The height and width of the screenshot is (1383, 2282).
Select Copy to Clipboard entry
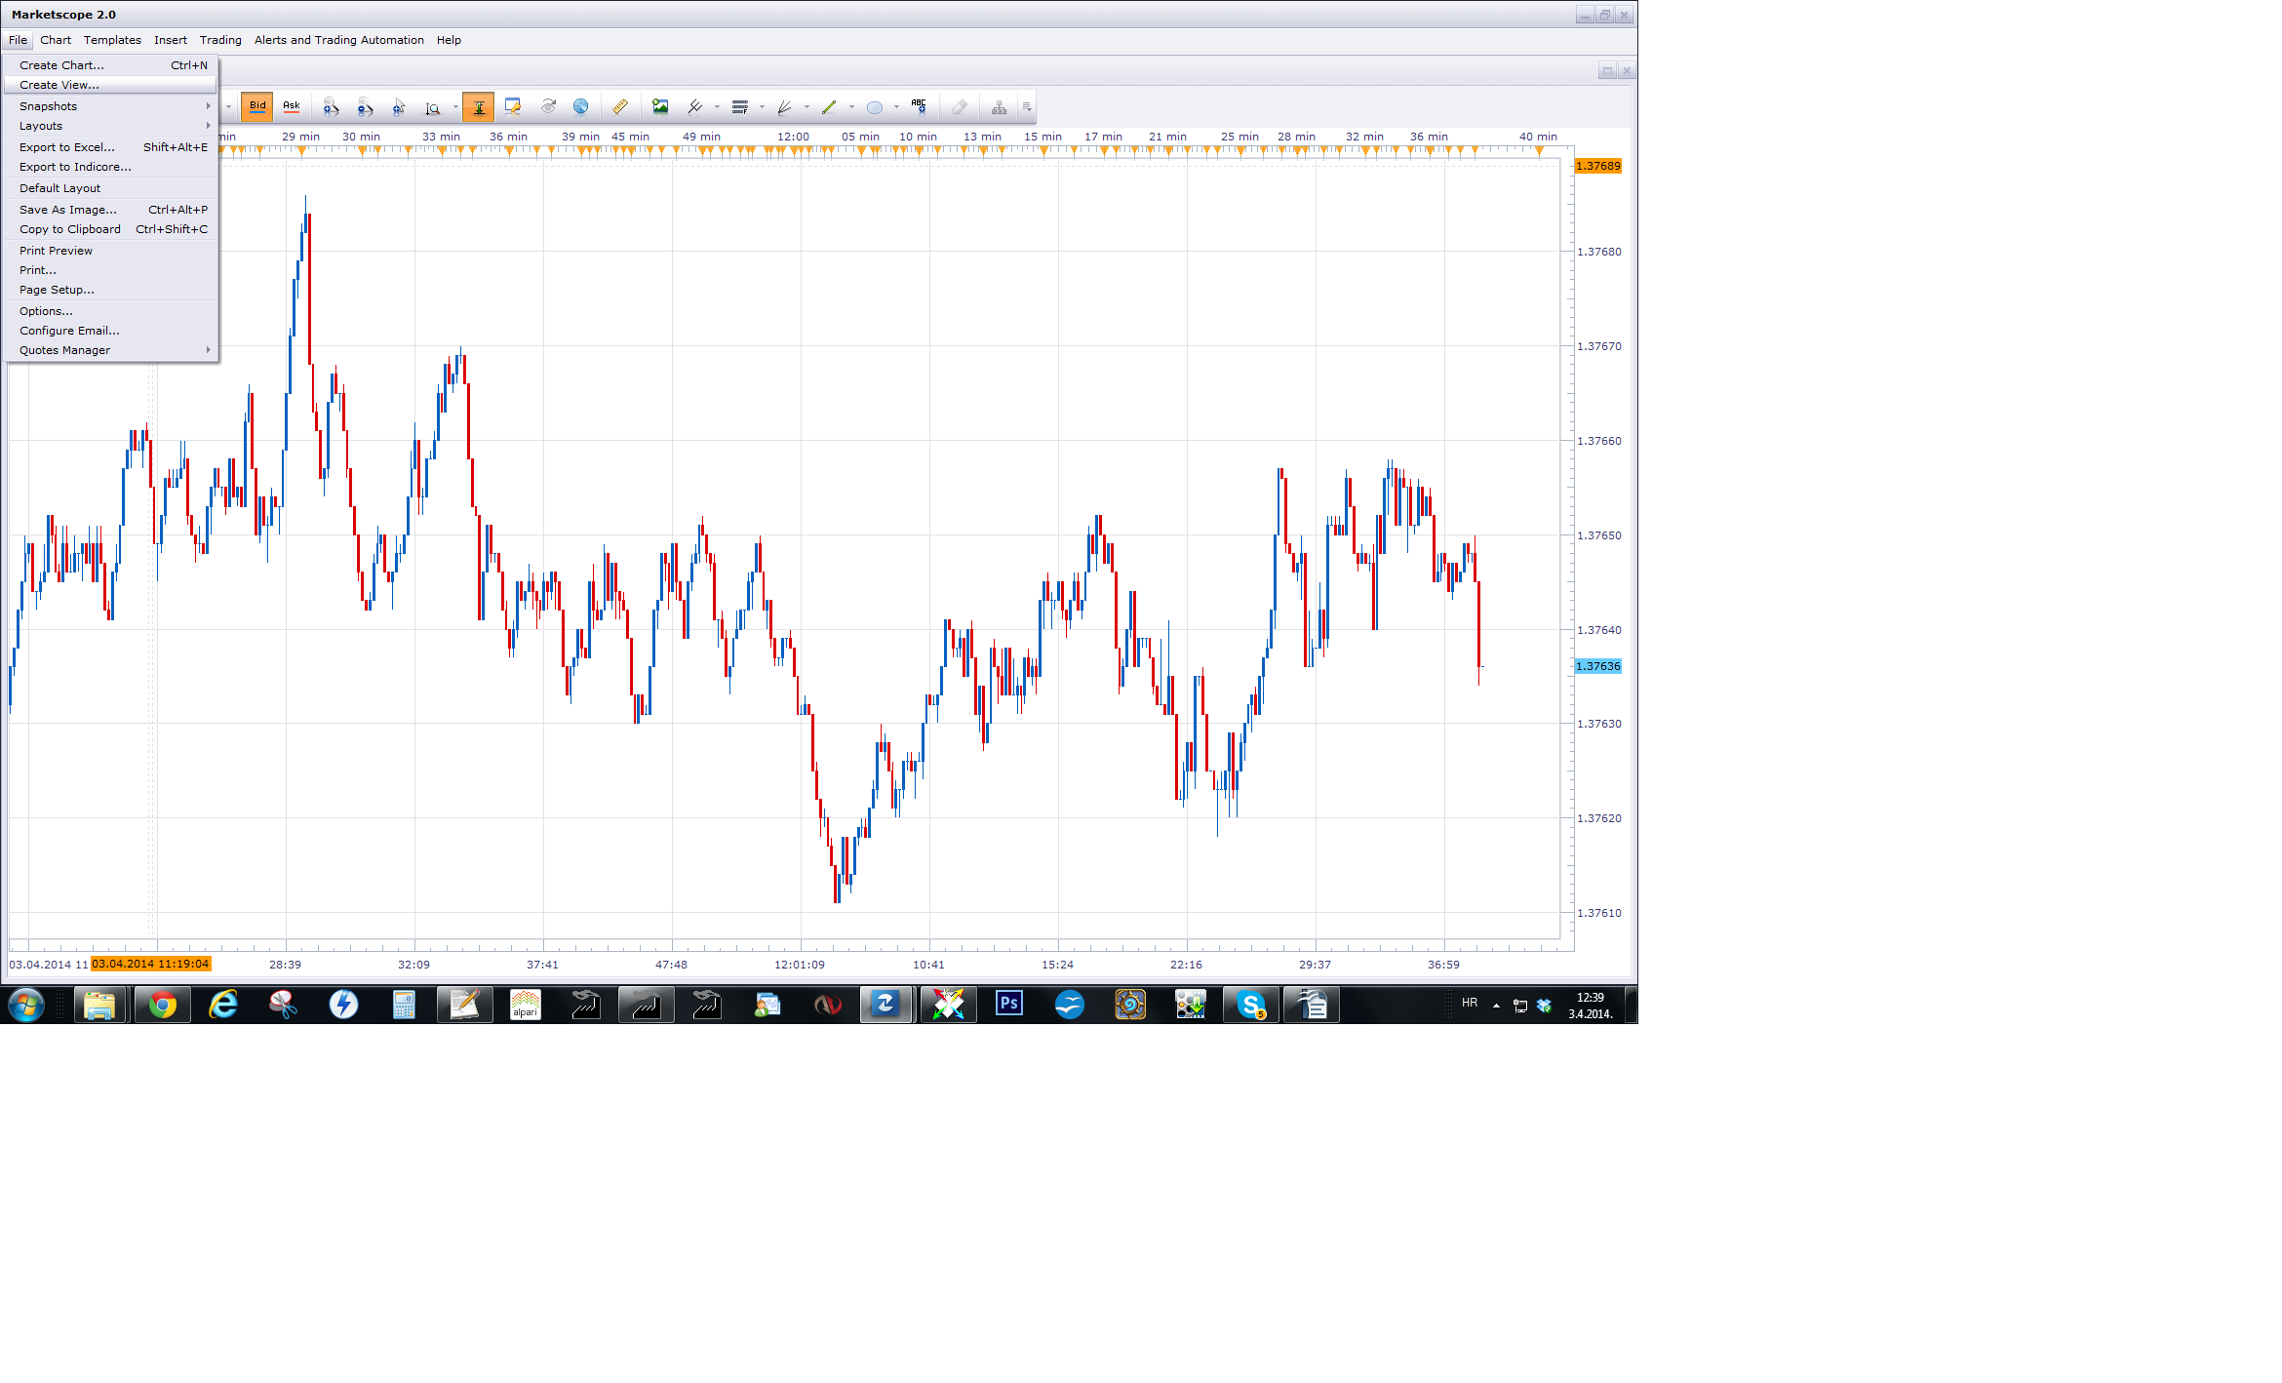(x=111, y=229)
